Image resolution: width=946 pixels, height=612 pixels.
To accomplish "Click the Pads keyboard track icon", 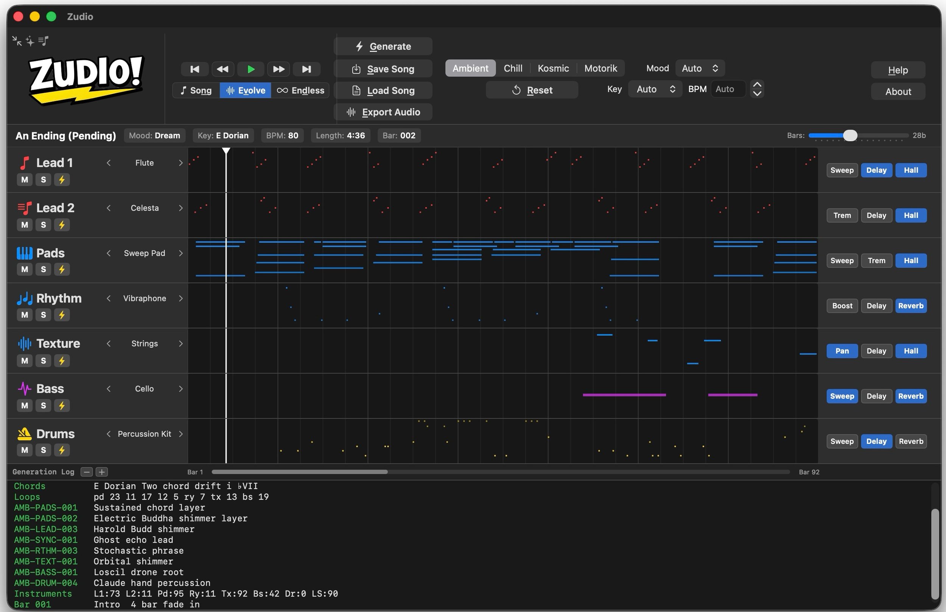I will pyautogui.click(x=24, y=253).
